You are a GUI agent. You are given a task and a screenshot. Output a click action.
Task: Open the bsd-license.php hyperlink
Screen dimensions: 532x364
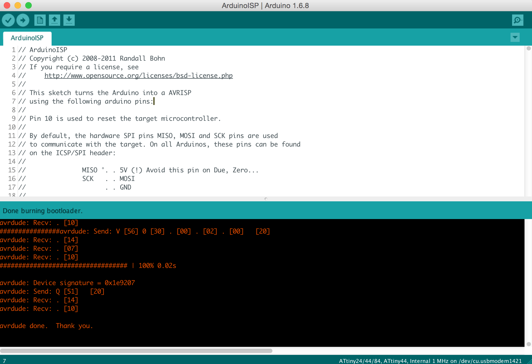pos(139,76)
